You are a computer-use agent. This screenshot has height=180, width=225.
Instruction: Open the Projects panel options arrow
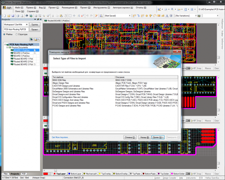point(35,19)
